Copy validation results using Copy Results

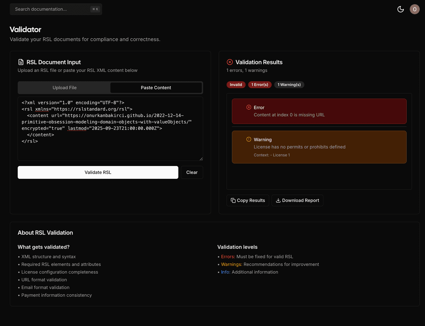248,200
